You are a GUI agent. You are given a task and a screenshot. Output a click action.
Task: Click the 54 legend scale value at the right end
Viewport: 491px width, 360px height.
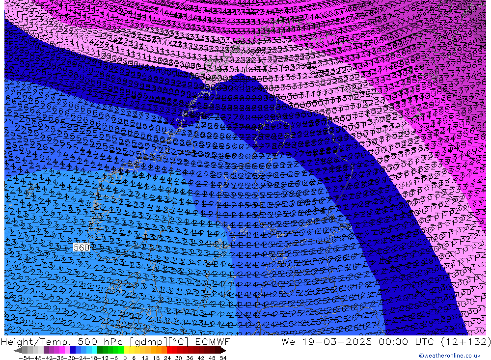[223, 358]
